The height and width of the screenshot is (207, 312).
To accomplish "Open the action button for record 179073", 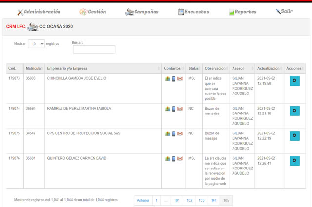I will [294, 81].
